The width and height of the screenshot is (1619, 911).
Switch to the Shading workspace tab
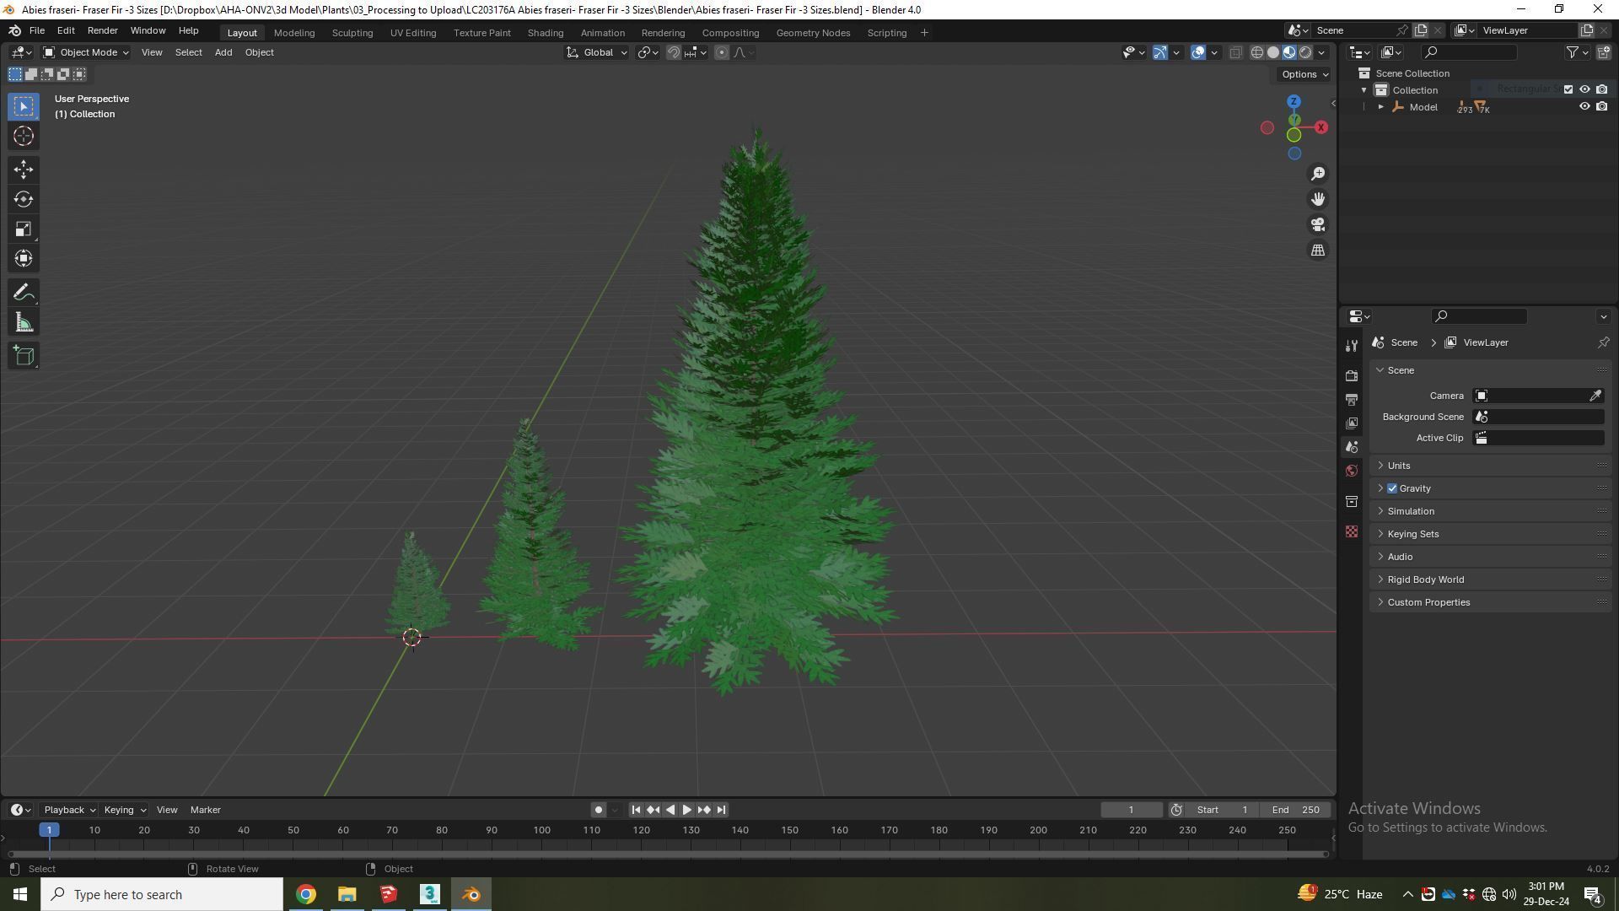pos(546,33)
